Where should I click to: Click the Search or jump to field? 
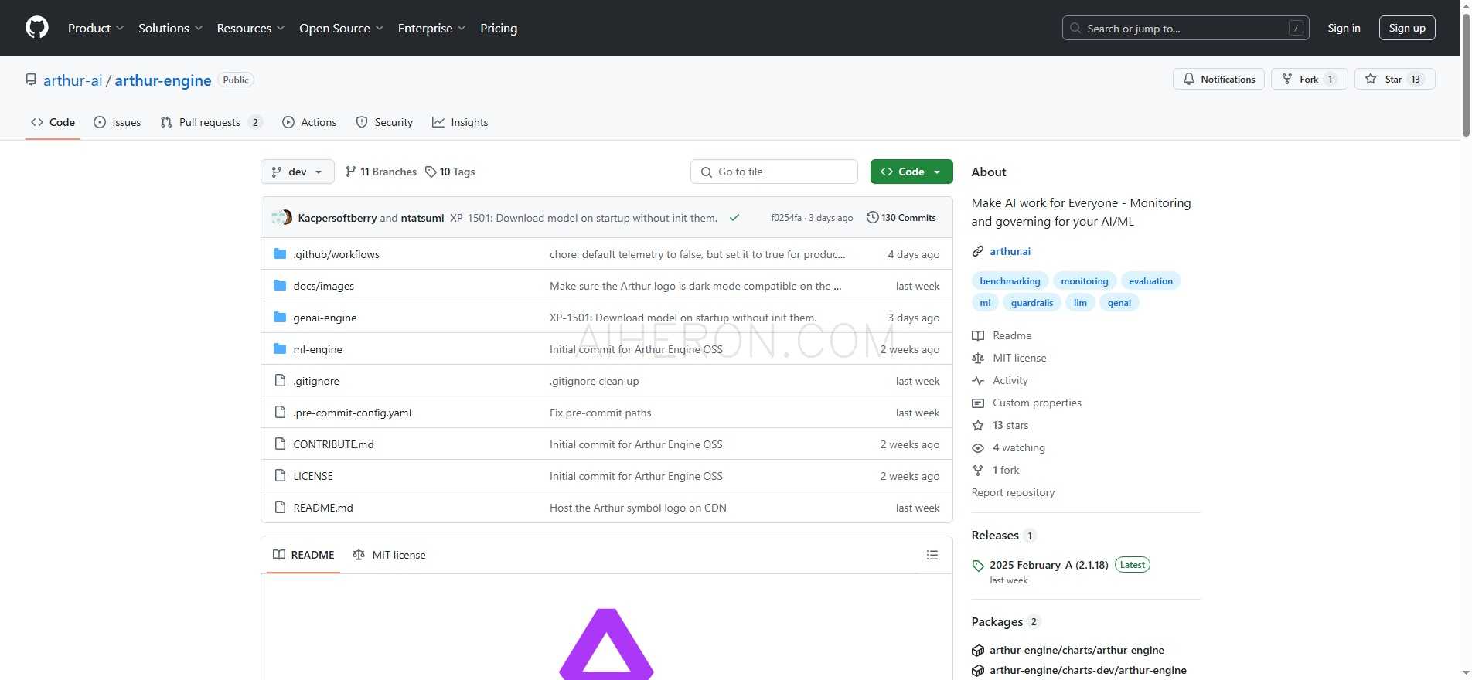point(1185,28)
